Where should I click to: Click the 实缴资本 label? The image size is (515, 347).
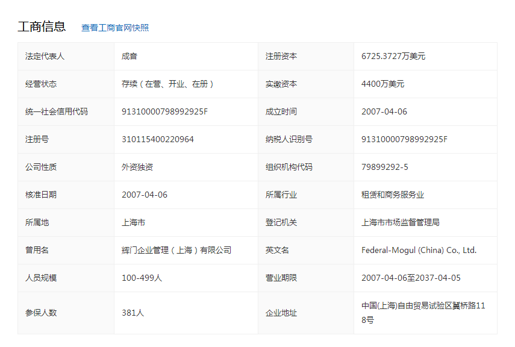click(x=281, y=84)
